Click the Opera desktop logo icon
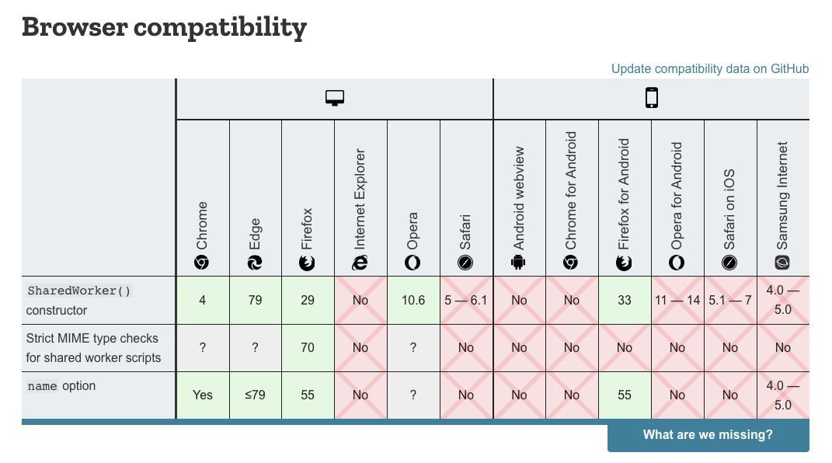 413,263
